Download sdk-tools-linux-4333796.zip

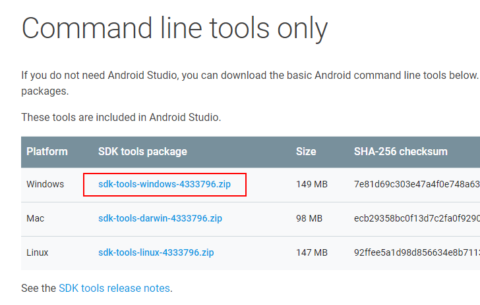[x=156, y=252]
